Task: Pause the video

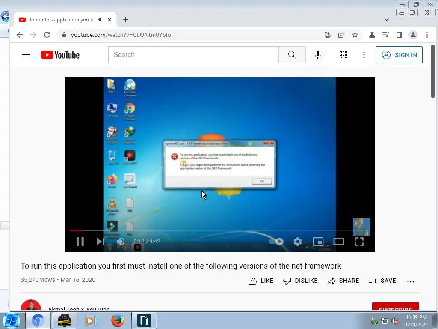Action: [x=80, y=242]
